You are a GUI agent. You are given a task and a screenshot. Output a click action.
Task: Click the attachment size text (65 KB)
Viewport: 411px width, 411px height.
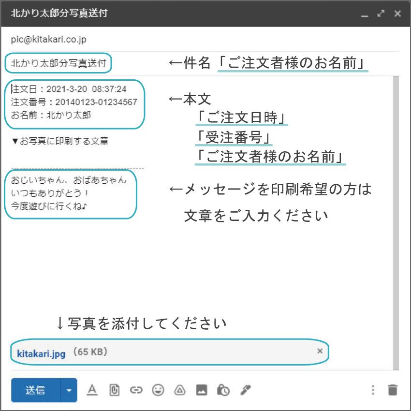click(x=90, y=352)
